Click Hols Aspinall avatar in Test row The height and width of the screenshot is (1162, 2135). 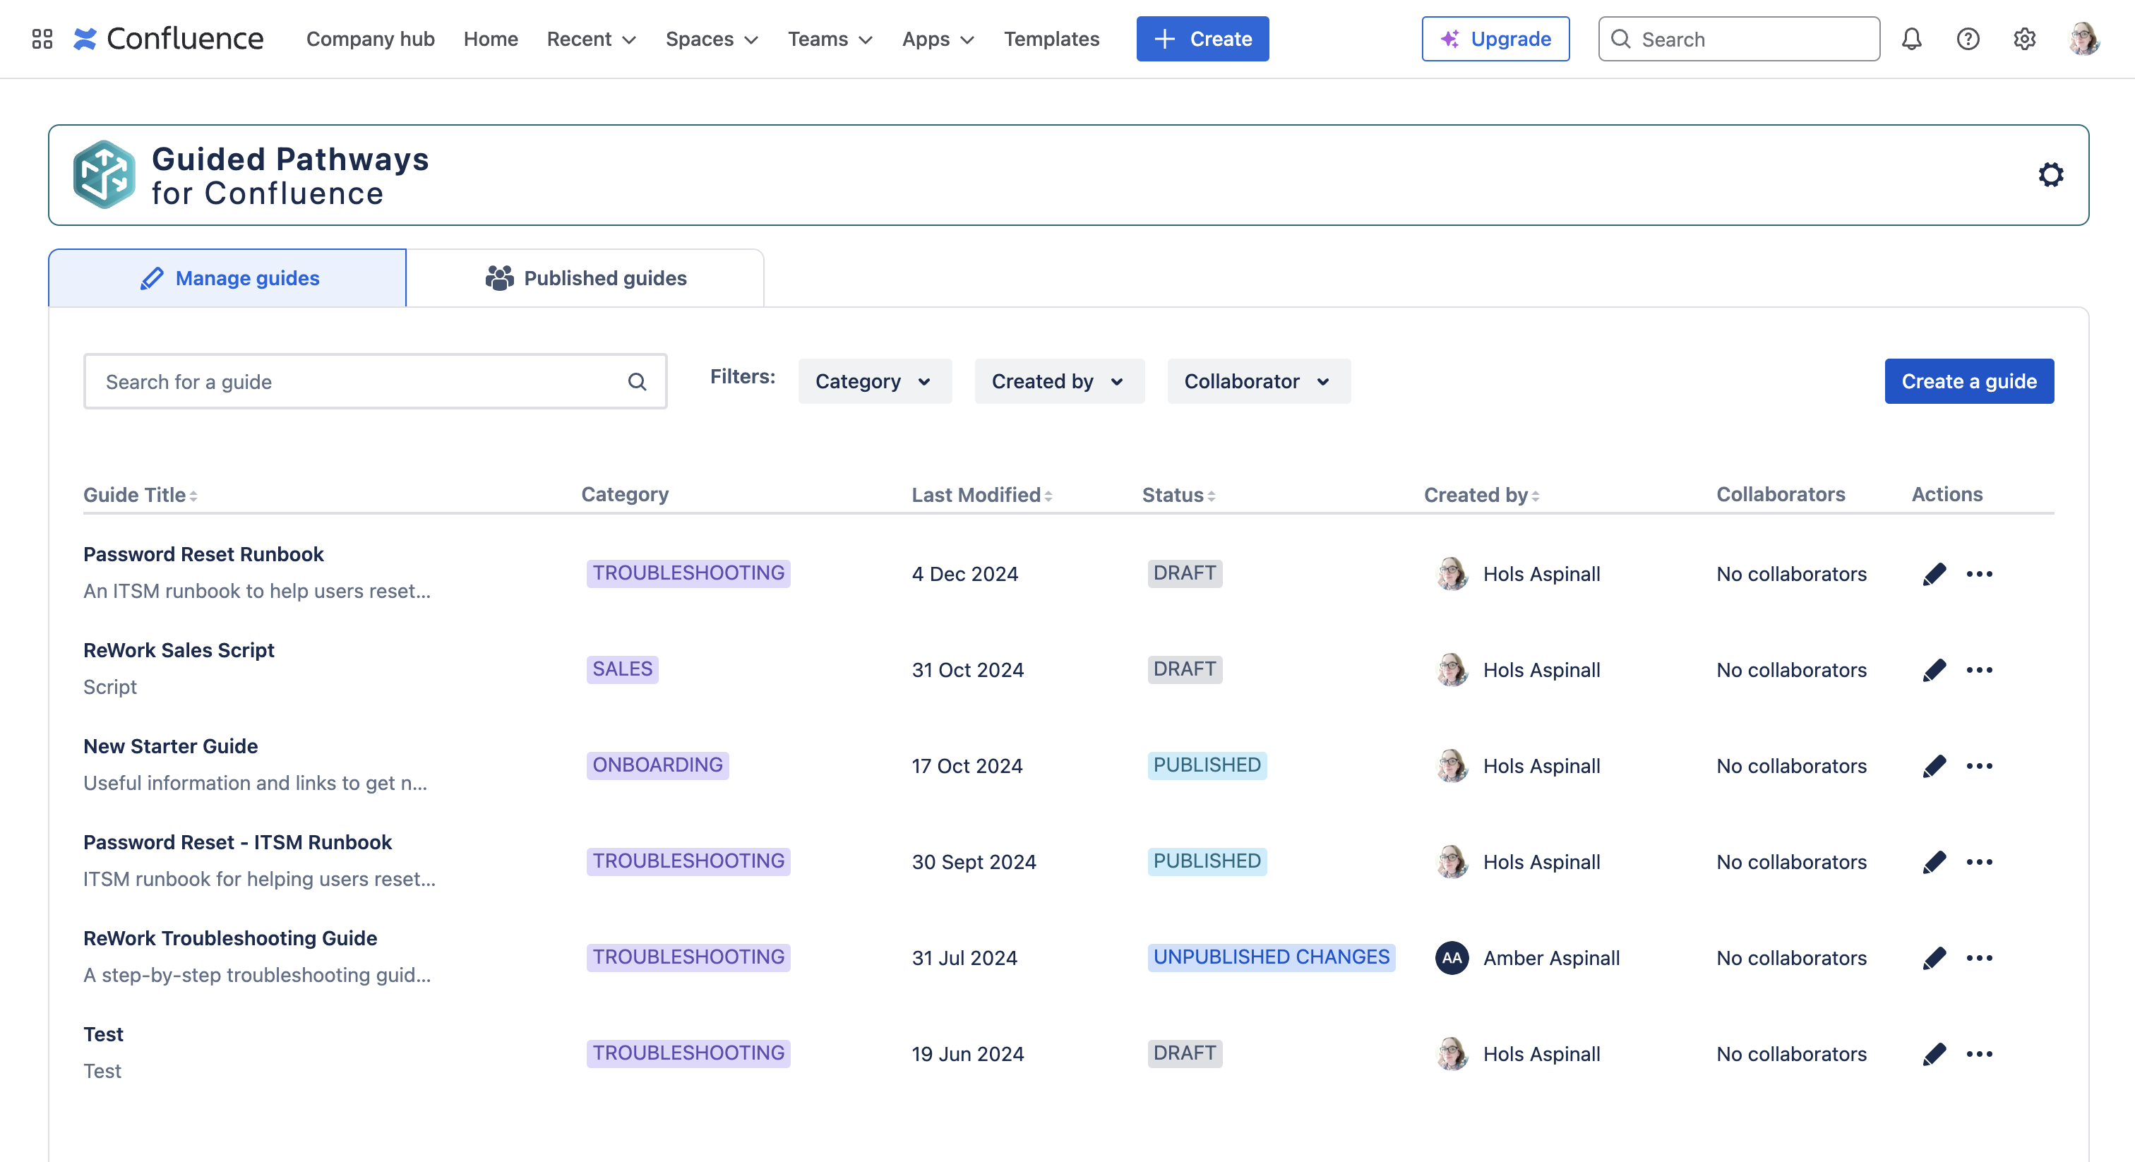1452,1054
